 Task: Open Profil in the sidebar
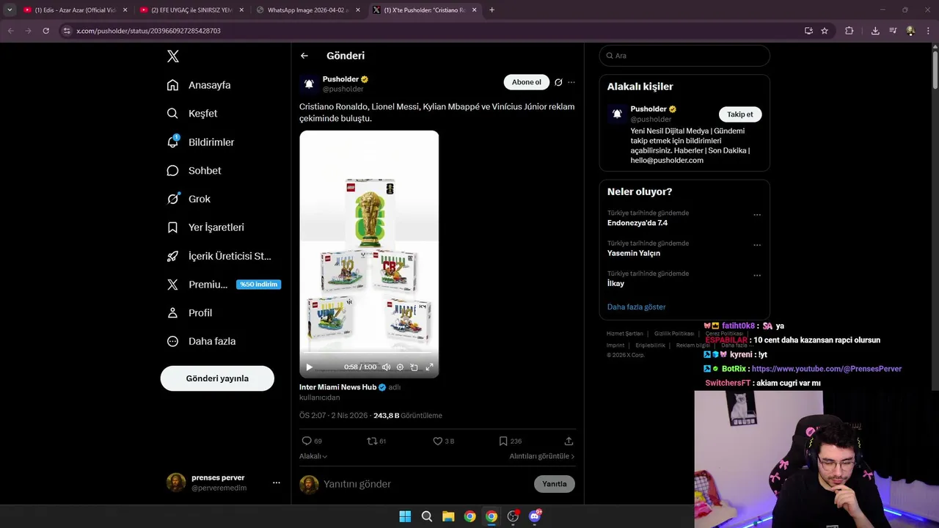(x=189, y=312)
